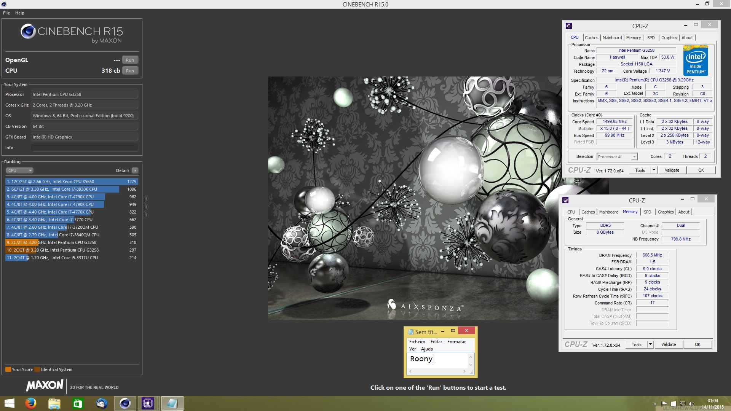Launch Firefox from the taskbar
This screenshot has height=411, width=731.
click(x=31, y=403)
